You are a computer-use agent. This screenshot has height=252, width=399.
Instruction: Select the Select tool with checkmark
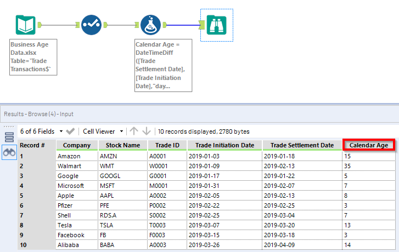[91, 25]
